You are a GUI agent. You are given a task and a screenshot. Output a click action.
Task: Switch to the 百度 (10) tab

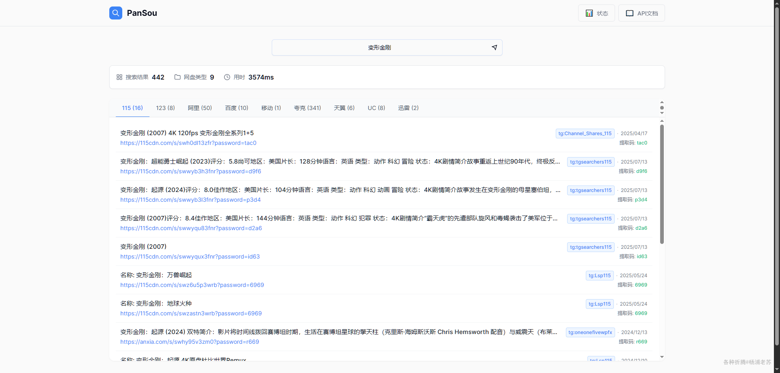[x=236, y=108]
